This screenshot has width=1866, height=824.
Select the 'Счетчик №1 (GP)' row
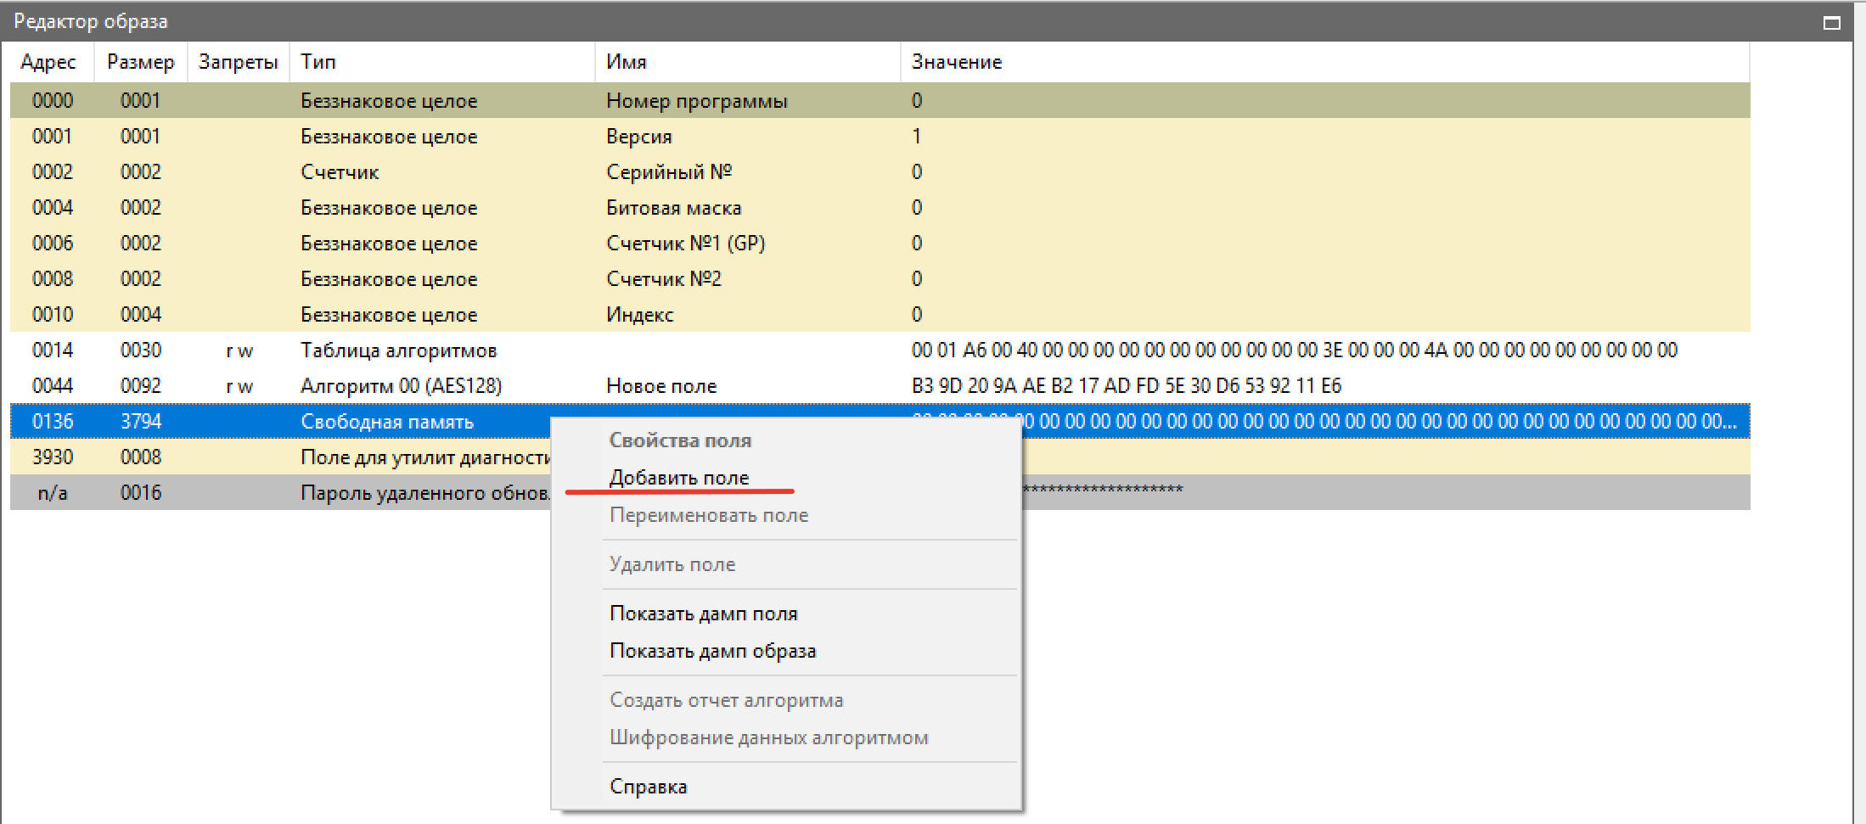click(685, 244)
